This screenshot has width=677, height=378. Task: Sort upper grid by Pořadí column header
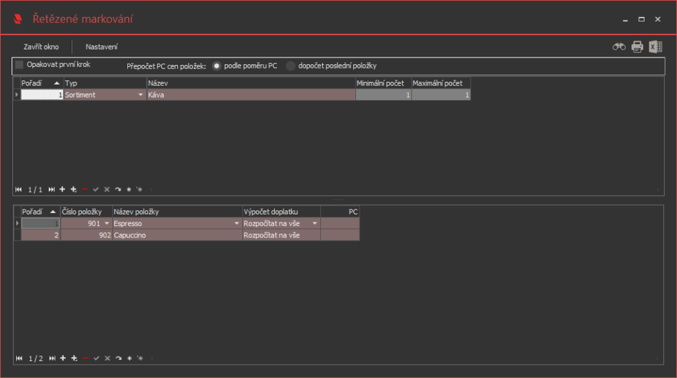(x=42, y=83)
